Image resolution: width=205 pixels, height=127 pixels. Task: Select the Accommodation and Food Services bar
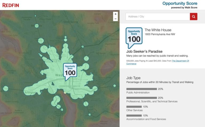[134, 116]
